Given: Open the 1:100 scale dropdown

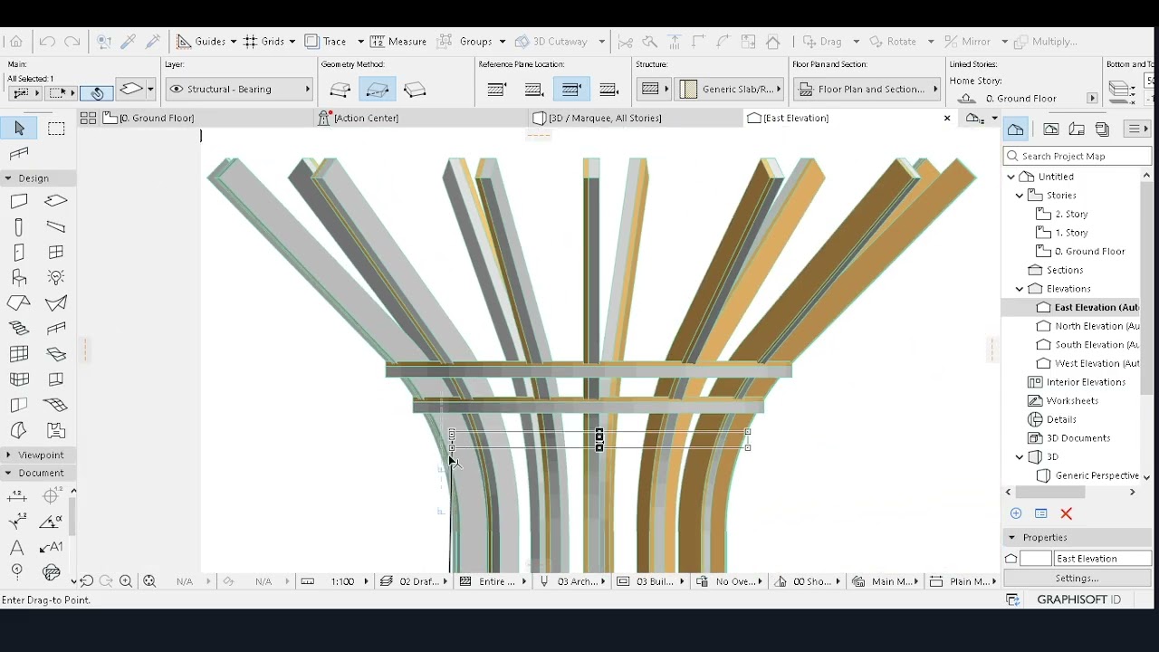Looking at the screenshot, I should pyautogui.click(x=349, y=581).
